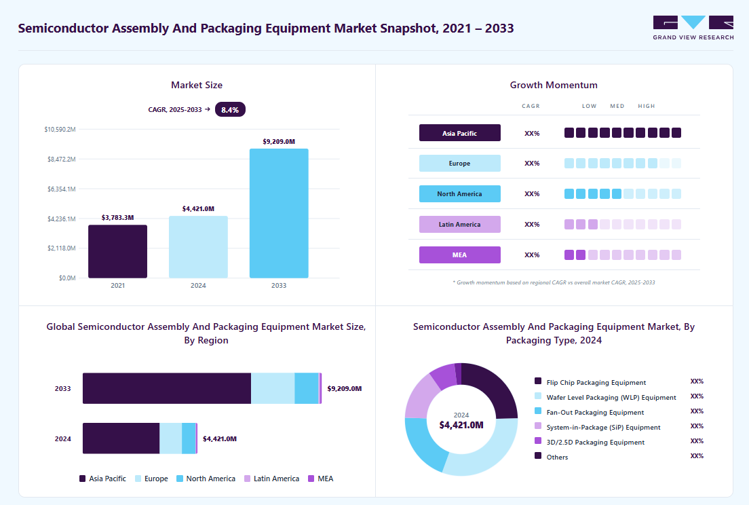
Task: Click the North America region button
Action: click(460, 194)
